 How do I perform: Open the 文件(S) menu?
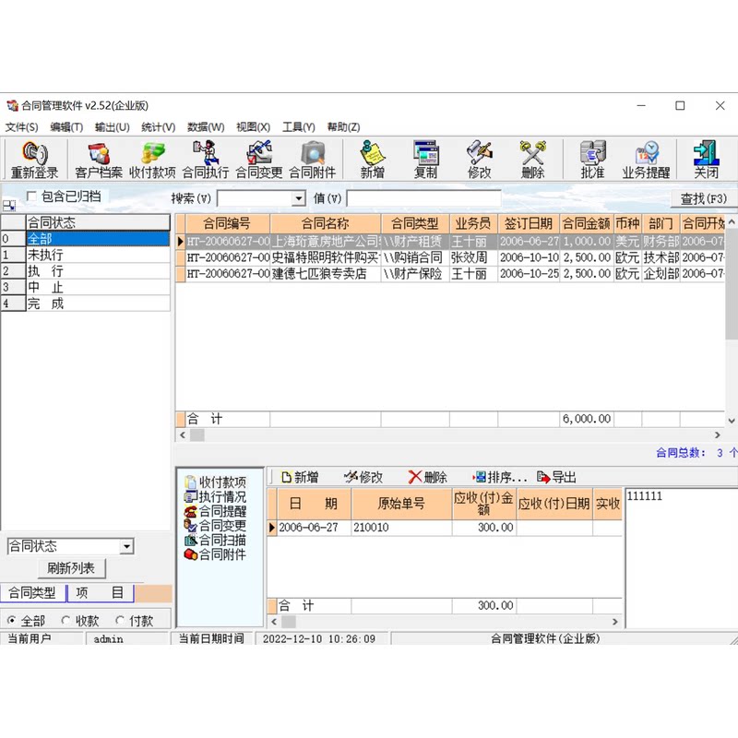pos(21,127)
